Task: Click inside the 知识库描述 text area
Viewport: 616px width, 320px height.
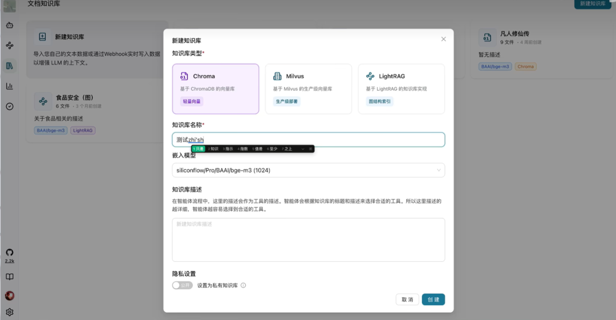Action: point(309,240)
